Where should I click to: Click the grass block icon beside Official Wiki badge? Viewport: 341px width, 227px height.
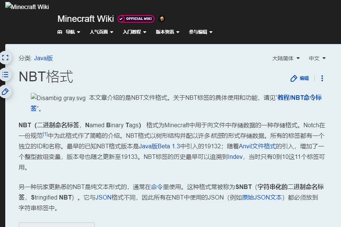tap(161, 18)
